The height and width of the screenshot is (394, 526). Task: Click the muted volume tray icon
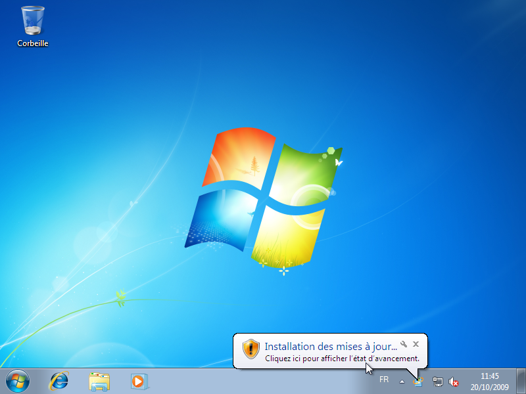pos(454,382)
